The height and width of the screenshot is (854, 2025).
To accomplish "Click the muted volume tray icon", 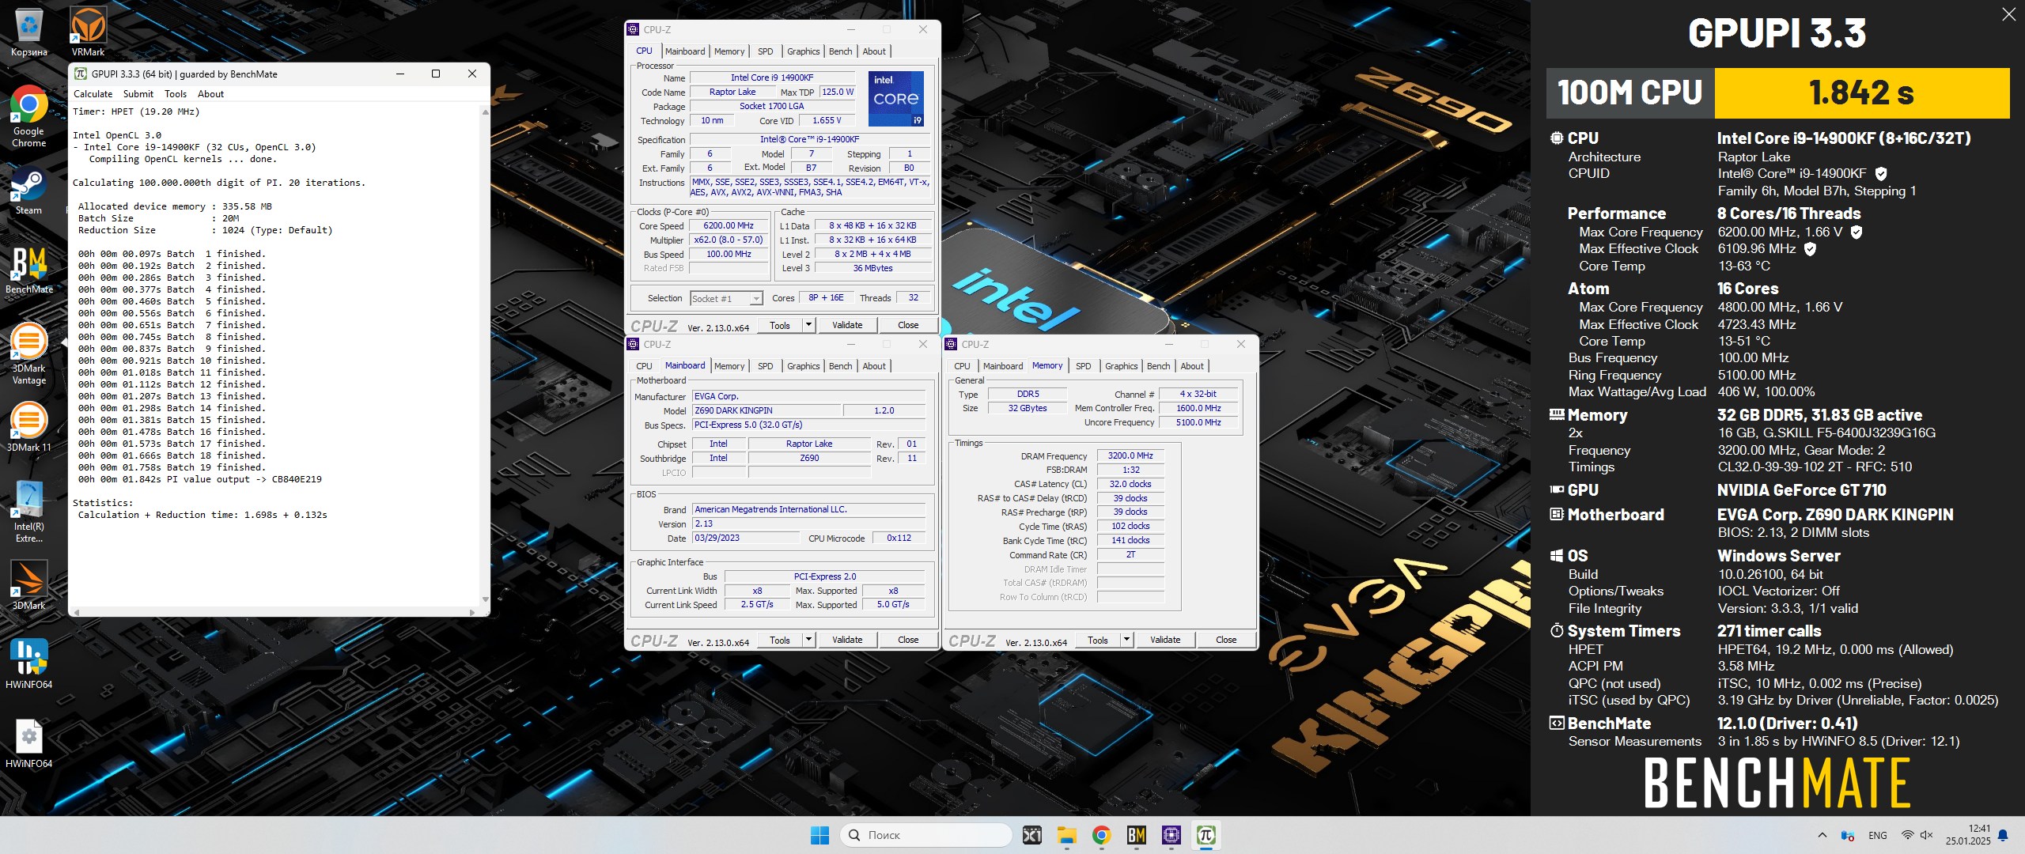I will pos(1926,835).
